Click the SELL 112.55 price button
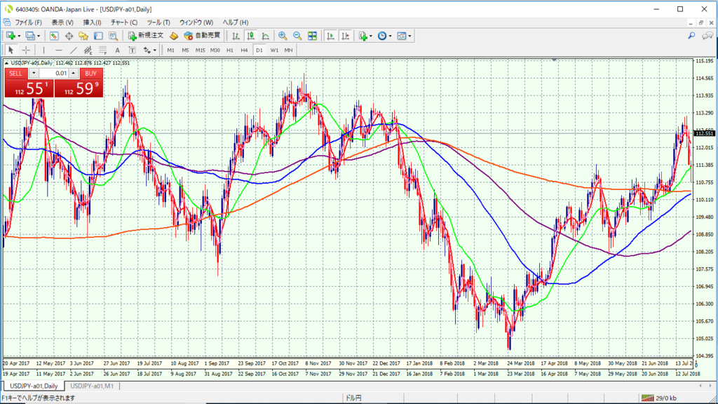This screenshot has width=718, height=404. point(29,88)
